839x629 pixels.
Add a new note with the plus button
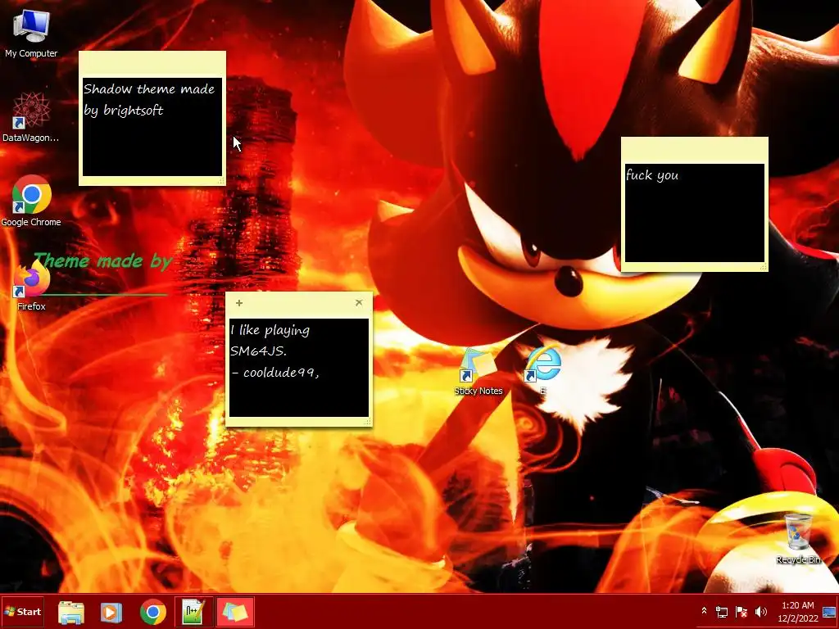(x=239, y=303)
